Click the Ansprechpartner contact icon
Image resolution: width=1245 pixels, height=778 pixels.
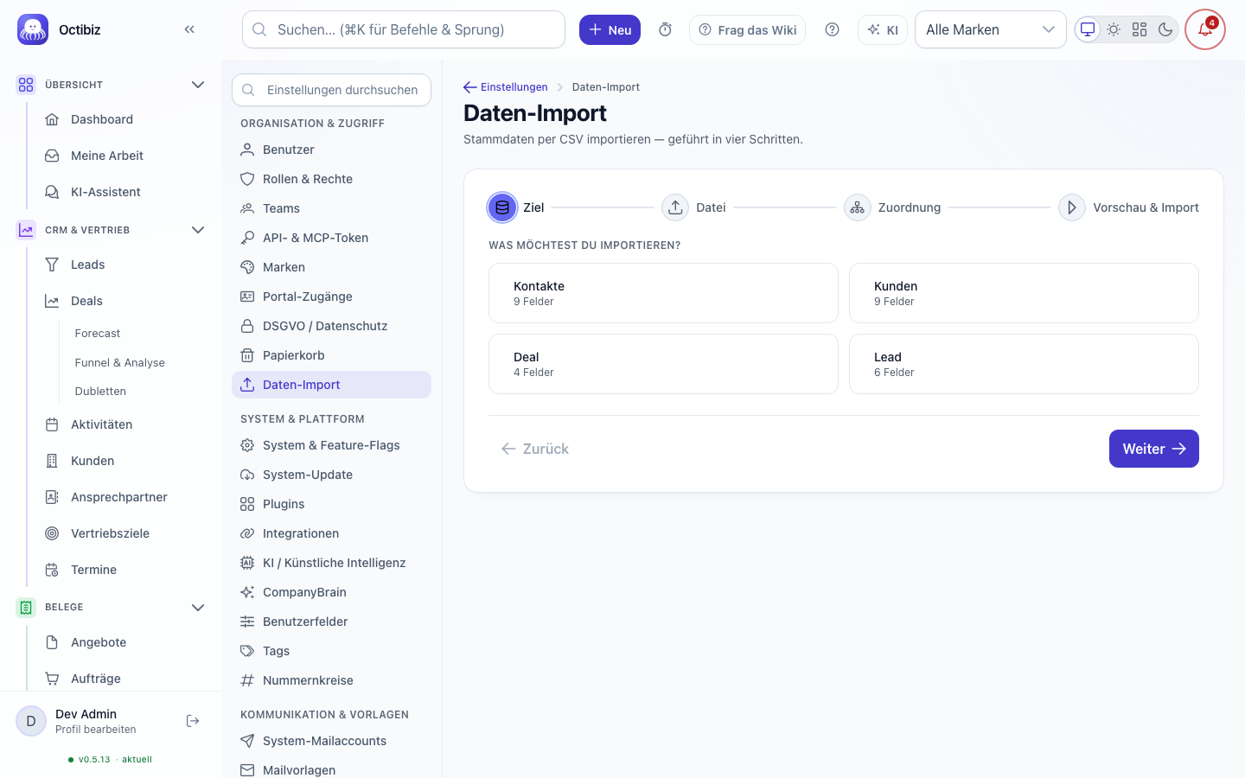tap(52, 497)
